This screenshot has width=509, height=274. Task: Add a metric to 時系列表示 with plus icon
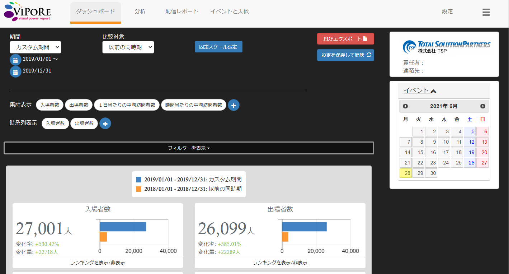coord(105,124)
